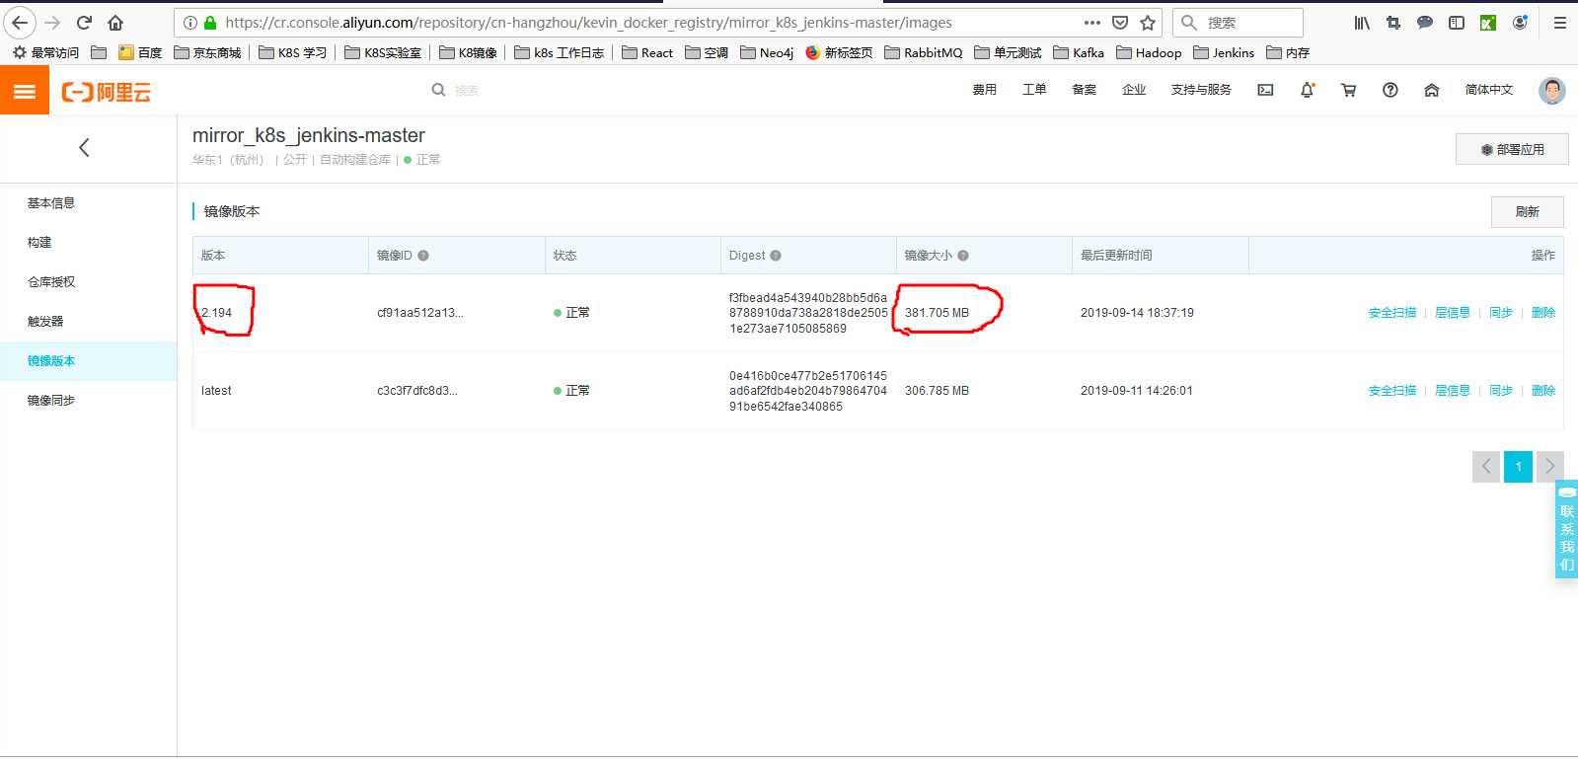Open the 企业 top menu

click(x=1134, y=90)
